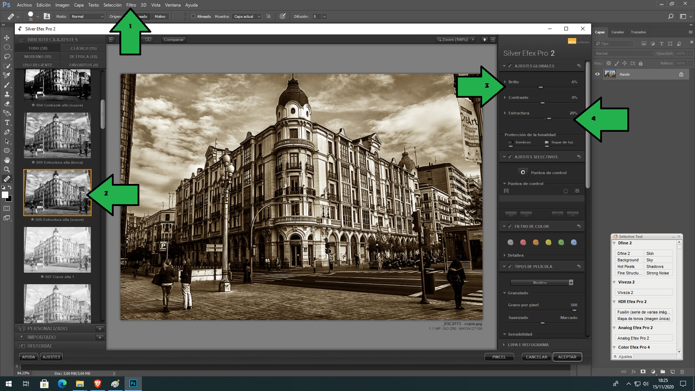Screen dimensions: 695x391
Task: Open Microsoft Edge from the taskbar
Action: [x=62, y=383]
